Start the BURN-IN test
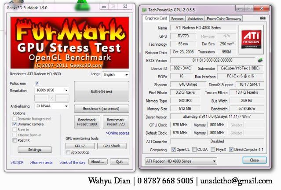Viewport: 281px width, 190px height. (x=102, y=91)
